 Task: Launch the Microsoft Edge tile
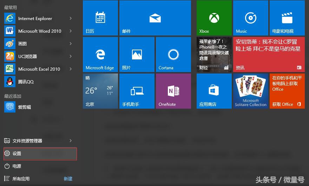(100, 54)
